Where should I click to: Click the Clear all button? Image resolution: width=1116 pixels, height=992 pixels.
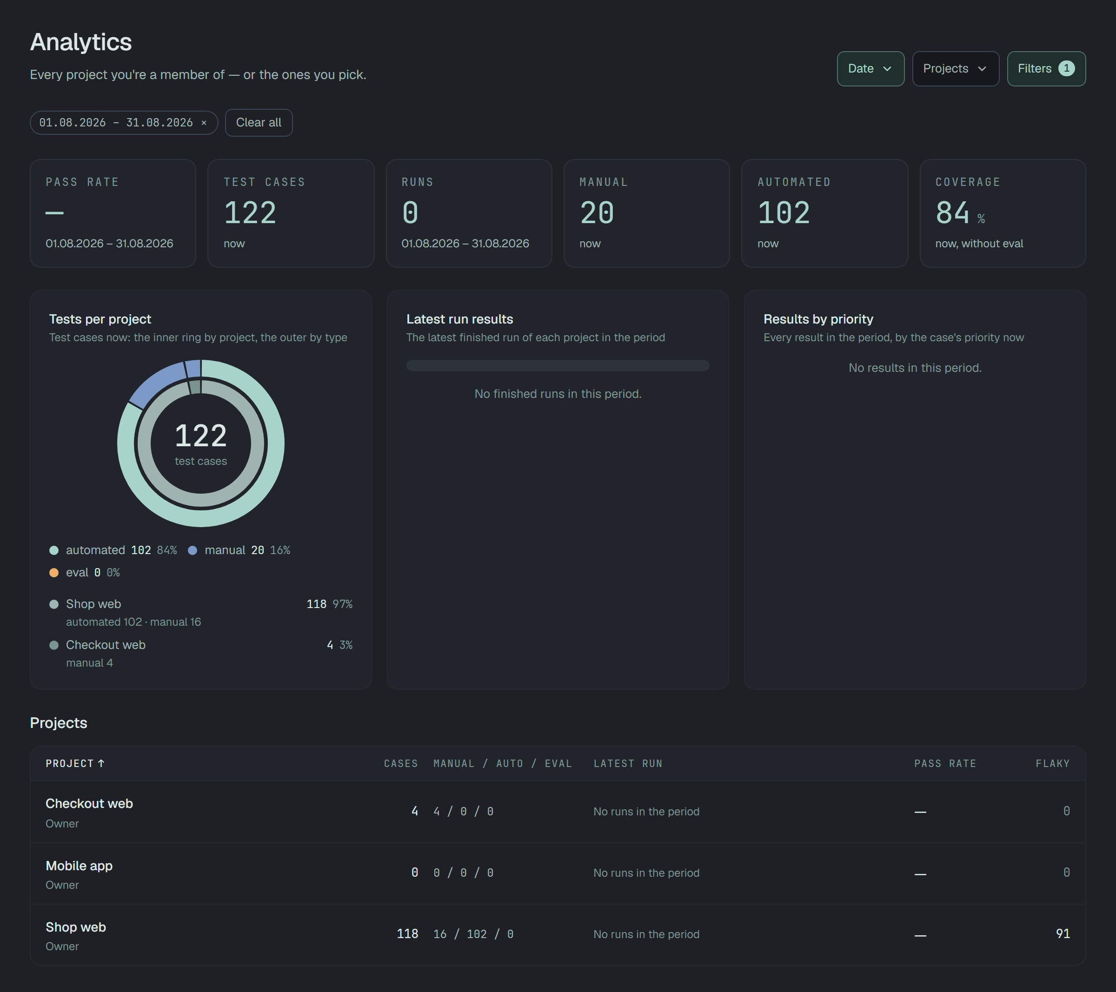pyautogui.click(x=259, y=123)
